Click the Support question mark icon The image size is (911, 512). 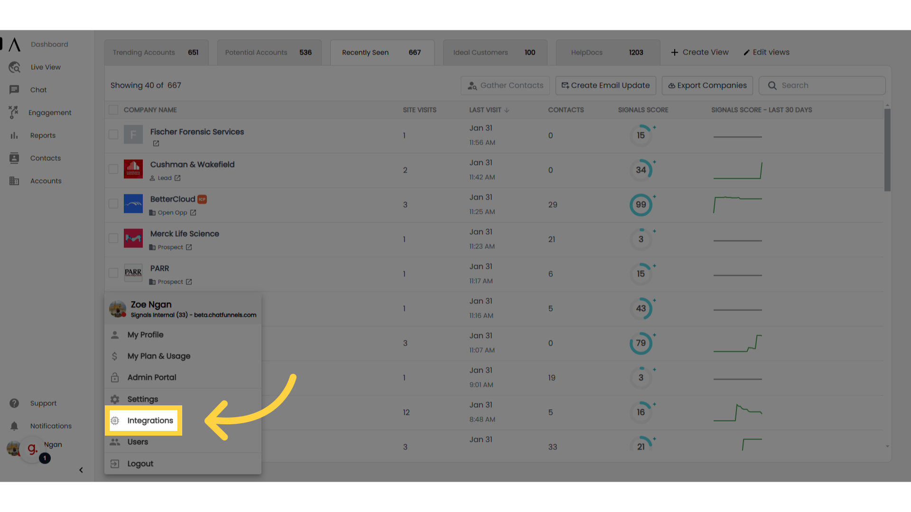(x=14, y=403)
